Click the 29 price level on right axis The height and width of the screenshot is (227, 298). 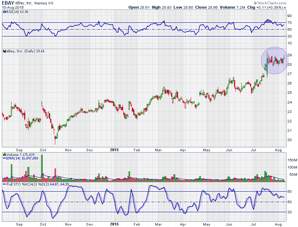tap(290, 55)
